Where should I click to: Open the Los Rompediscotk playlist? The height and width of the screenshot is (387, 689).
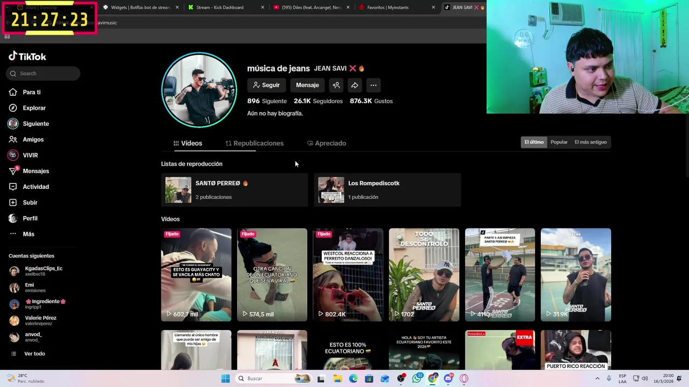click(x=388, y=190)
